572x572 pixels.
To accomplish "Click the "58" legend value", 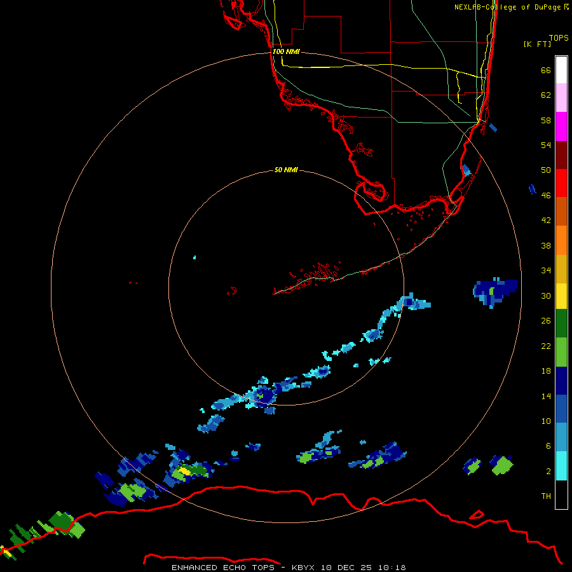I will pos(546,120).
